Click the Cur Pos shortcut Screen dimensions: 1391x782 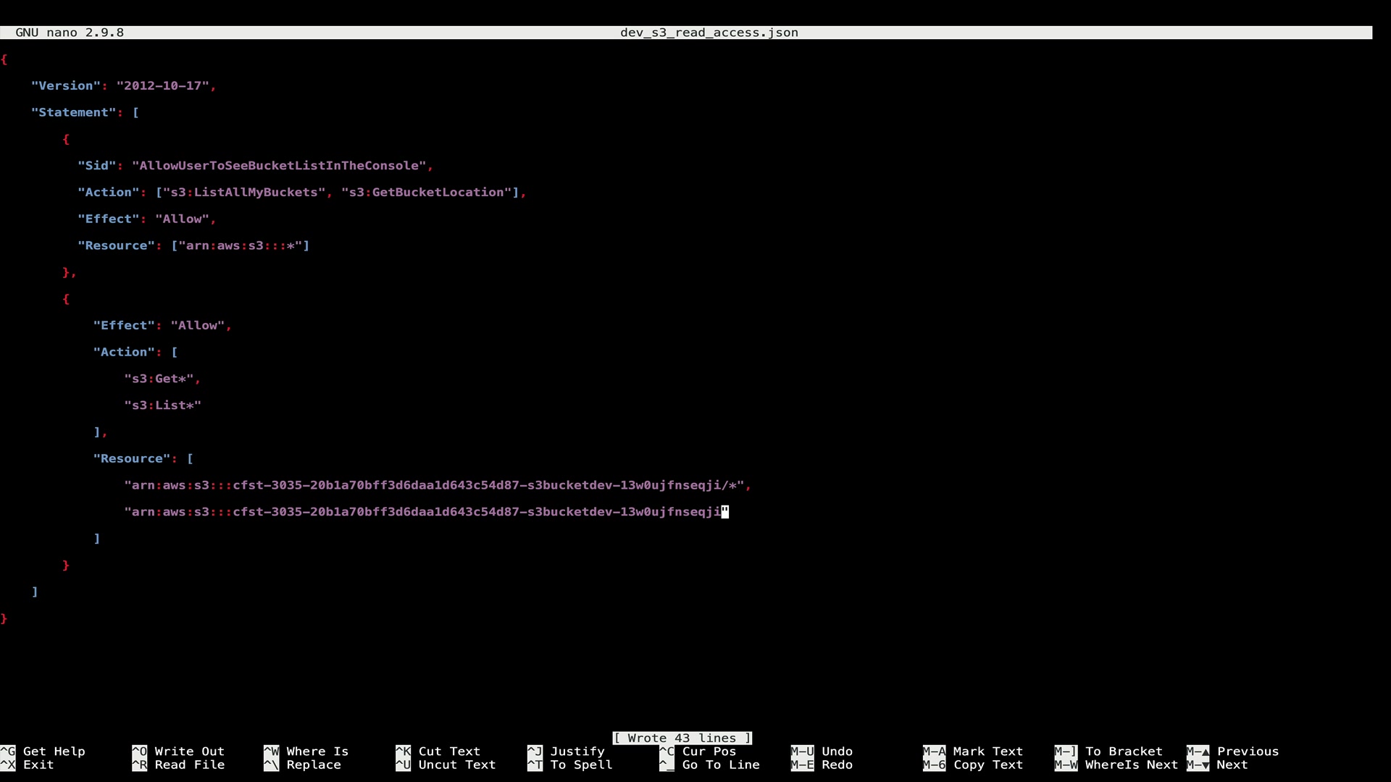coord(709,751)
